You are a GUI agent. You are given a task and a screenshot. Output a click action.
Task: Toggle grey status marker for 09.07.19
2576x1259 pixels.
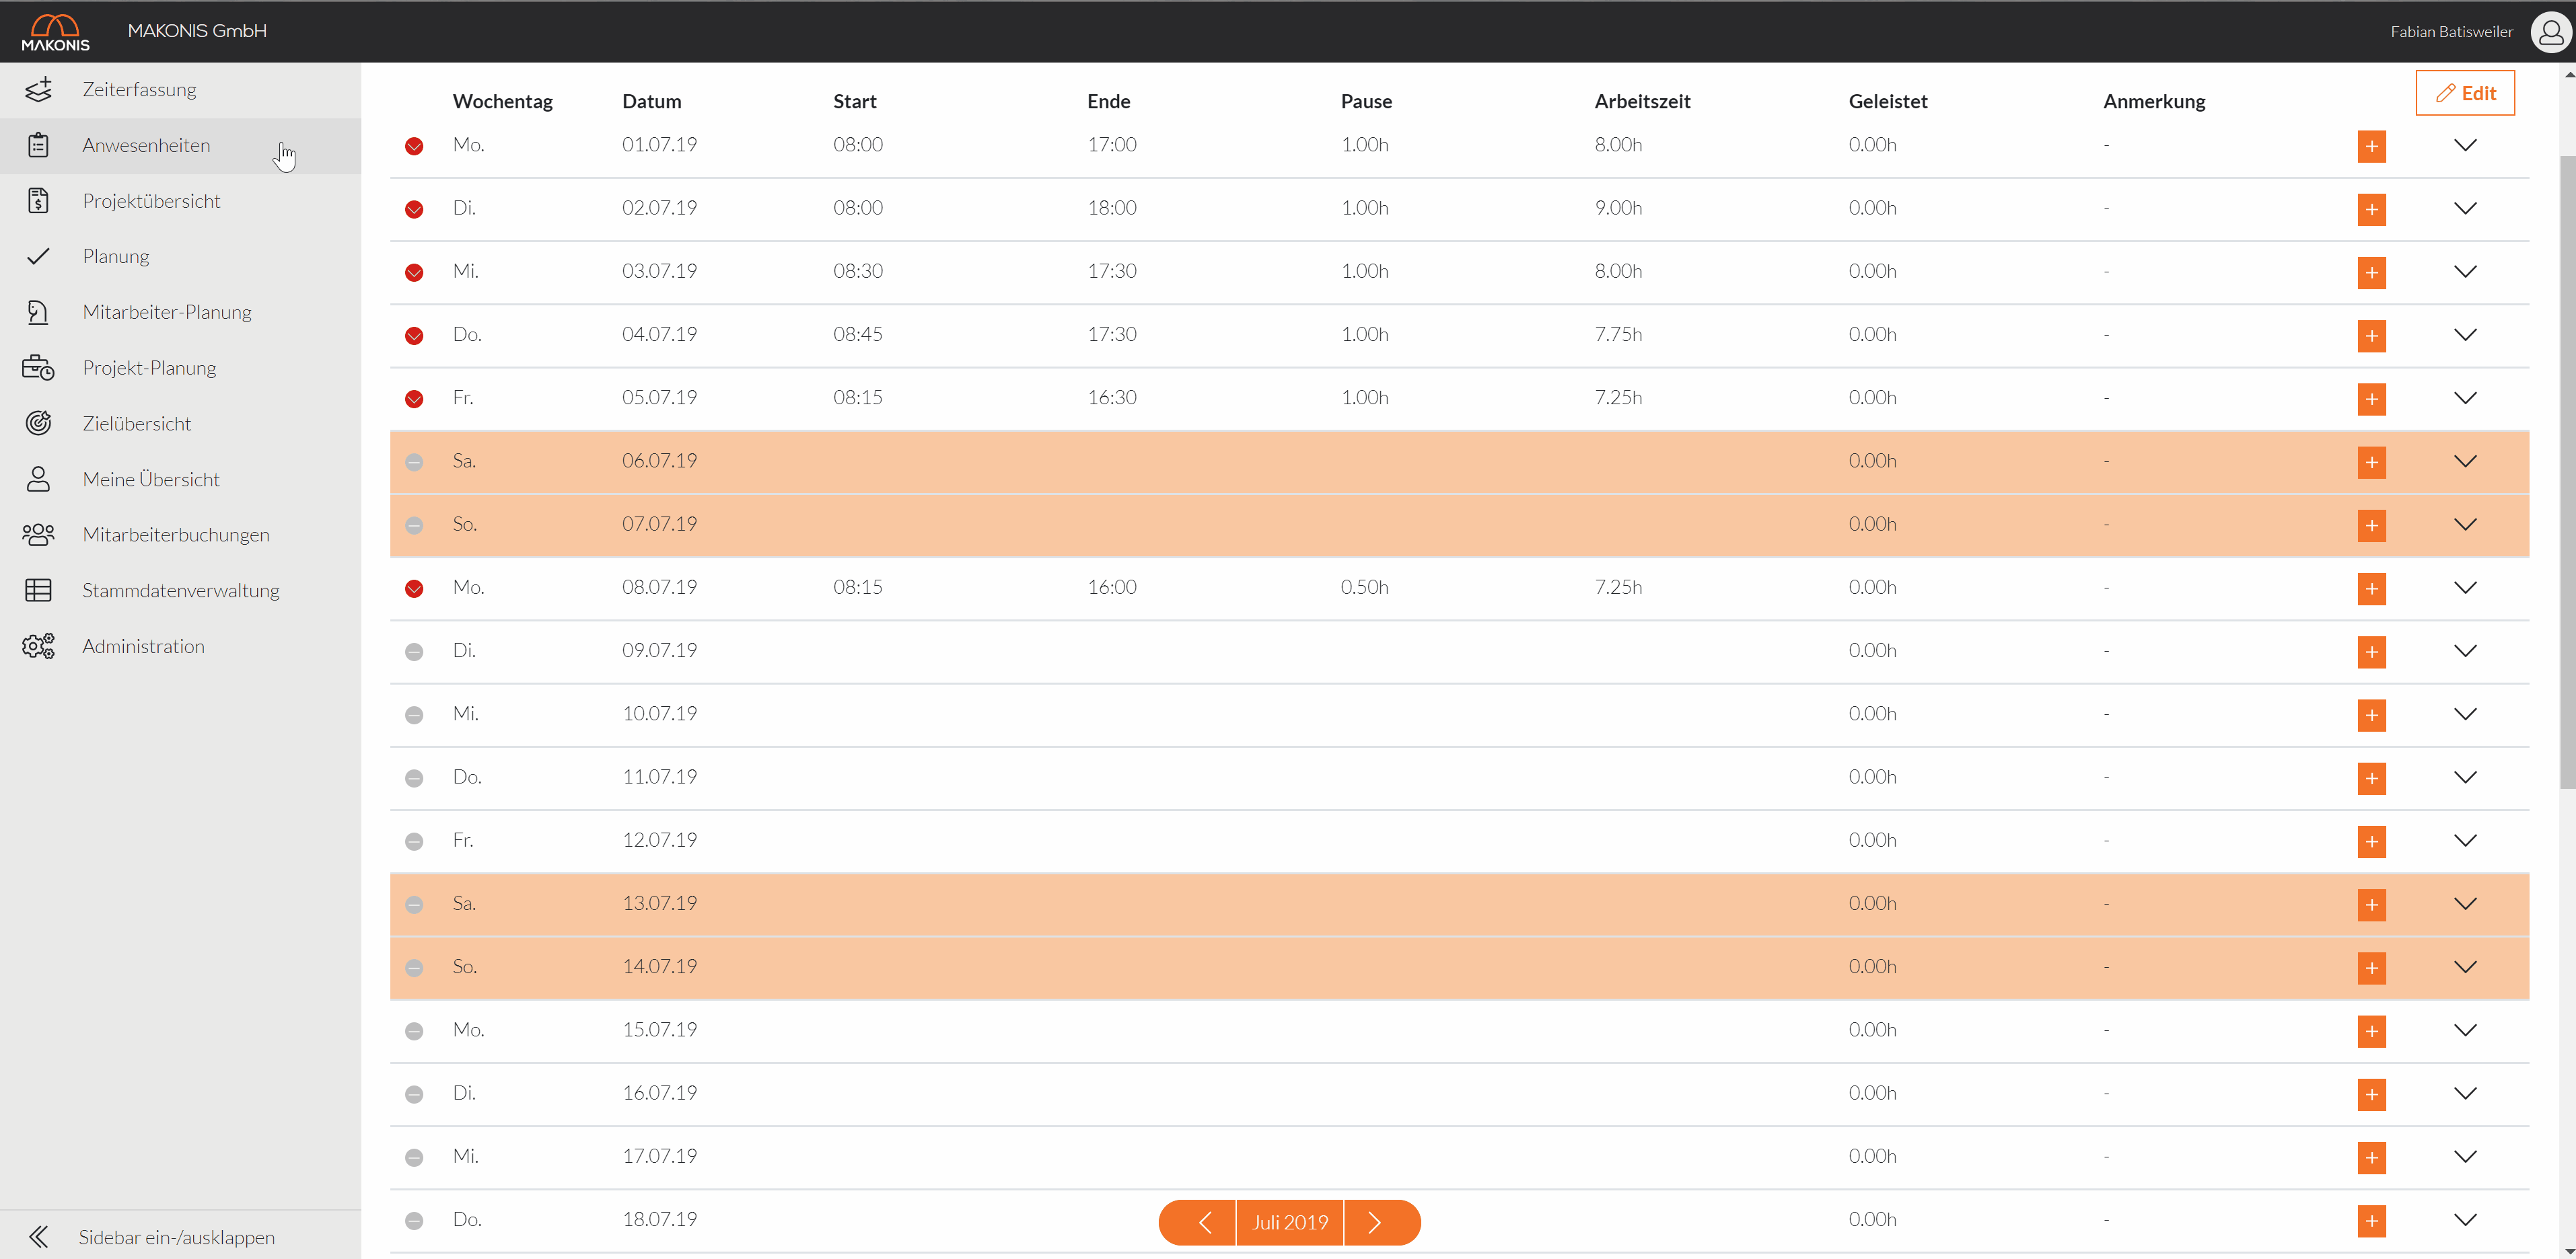coord(414,652)
